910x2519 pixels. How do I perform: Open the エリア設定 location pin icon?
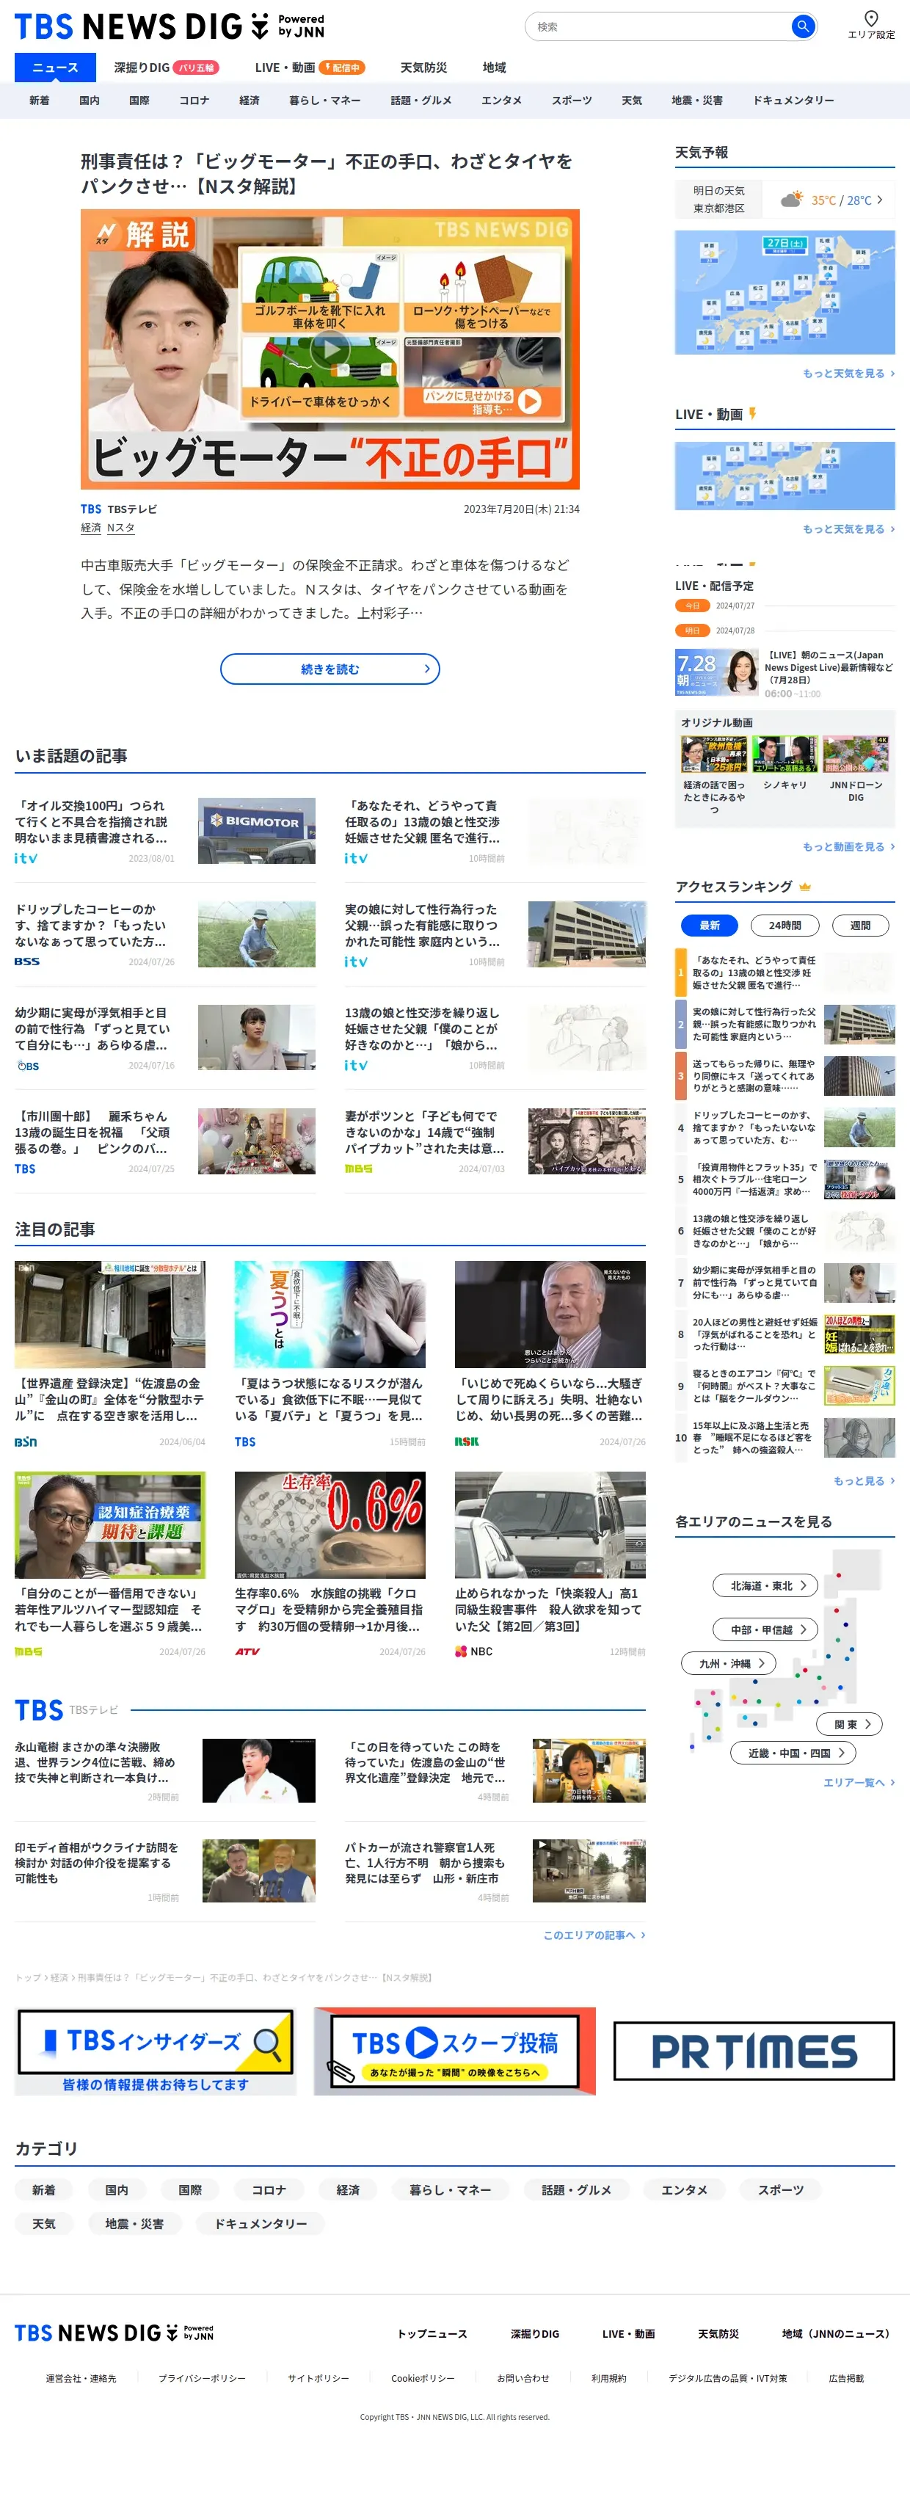pos(870,18)
